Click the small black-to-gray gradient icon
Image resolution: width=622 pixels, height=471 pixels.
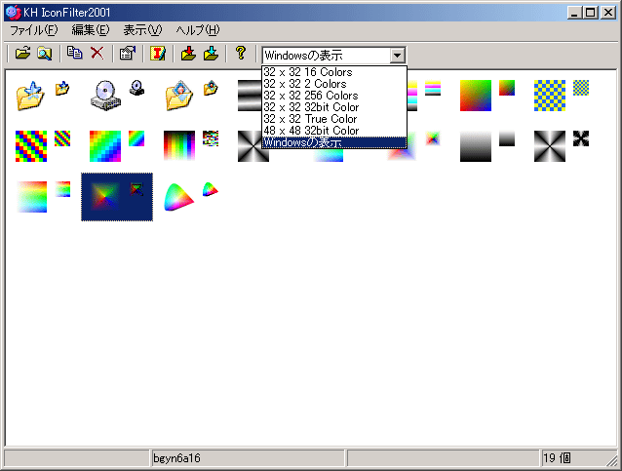click(507, 138)
